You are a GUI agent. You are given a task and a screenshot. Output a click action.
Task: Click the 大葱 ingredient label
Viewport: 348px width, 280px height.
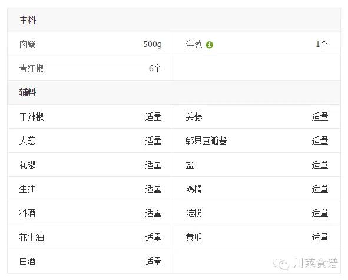point(27,141)
